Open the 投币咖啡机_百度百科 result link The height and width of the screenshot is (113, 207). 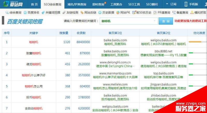point(115,99)
